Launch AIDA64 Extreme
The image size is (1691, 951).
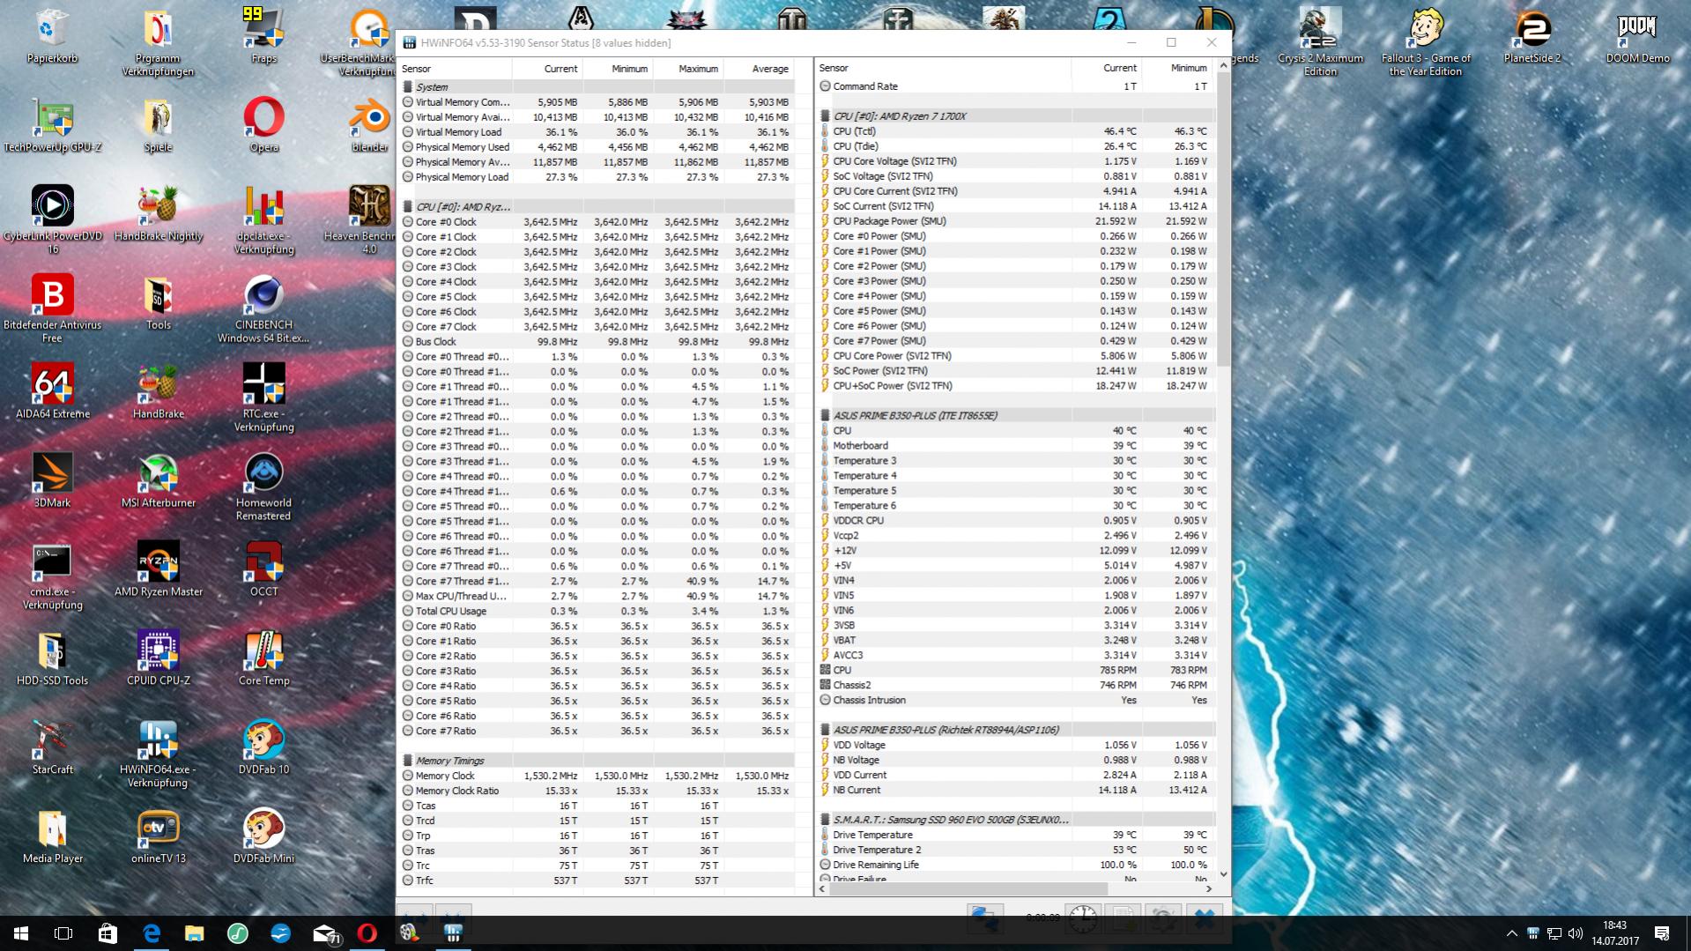pos(52,392)
